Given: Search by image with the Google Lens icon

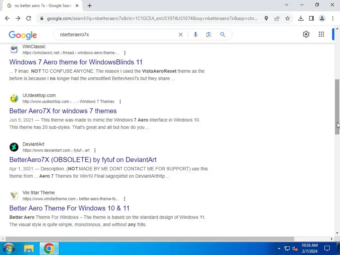Looking at the screenshot, I should tap(209, 35).
